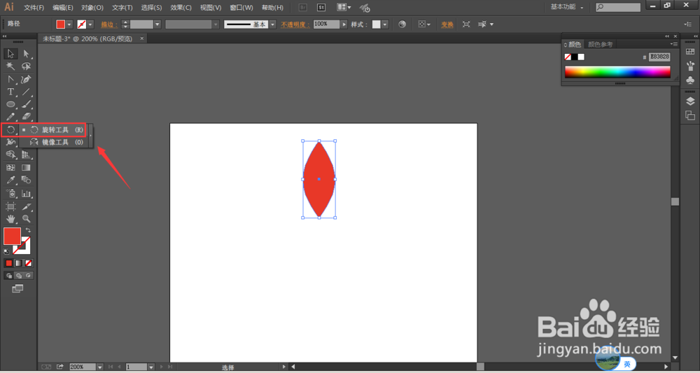Open zoom level dropdown at status bar
The height and width of the screenshot is (373, 700).
pyautogui.click(x=99, y=367)
